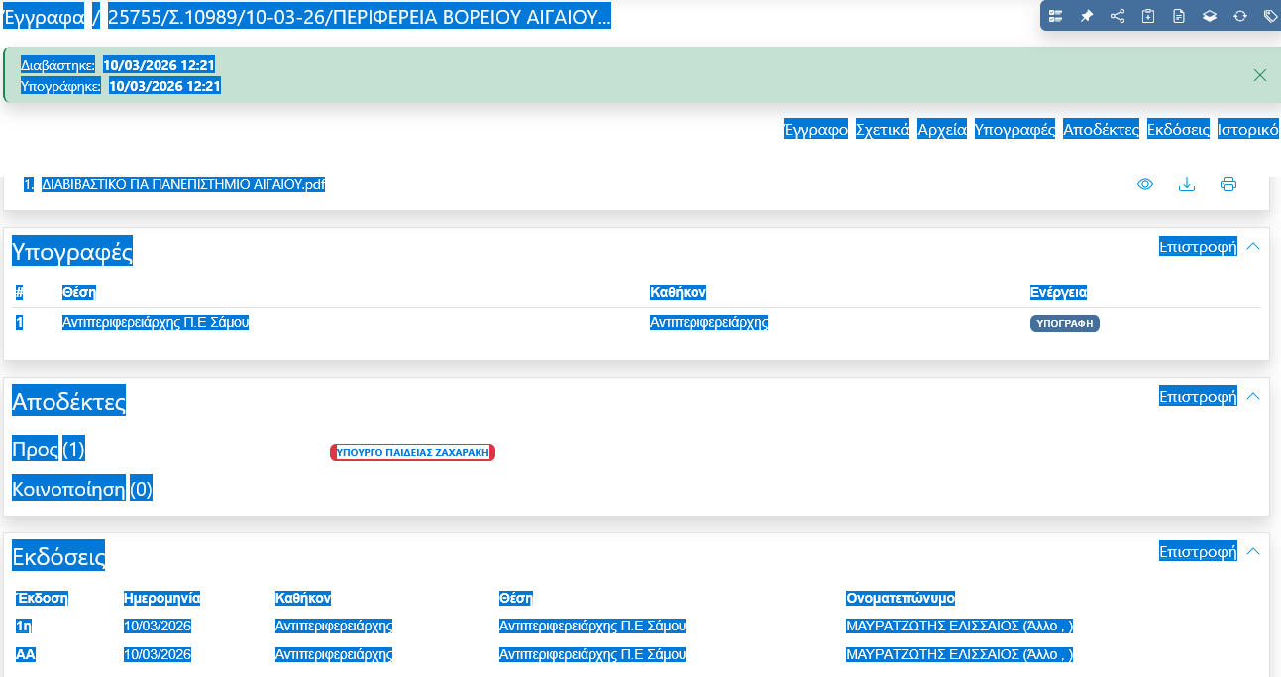Collapse the Αποδέκτες section chevron
This screenshot has height=677, width=1281.
[x=1253, y=396]
